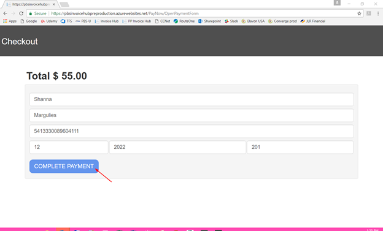383x231 pixels.
Task: Select the card number input field
Action: click(x=191, y=131)
